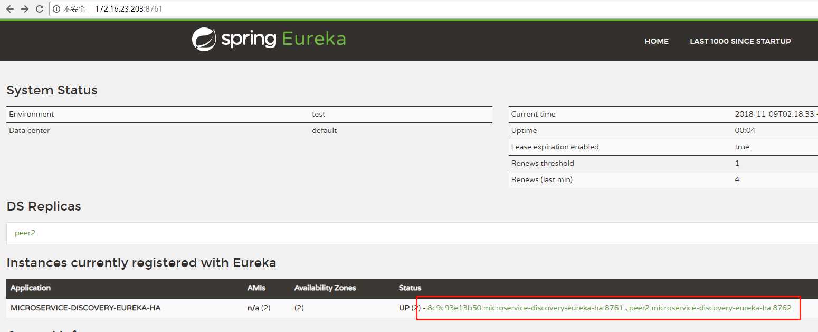Open the peer2:microservice-discovery-eureka-ha:8762 instance link
This screenshot has width=818, height=332.
(x=710, y=308)
